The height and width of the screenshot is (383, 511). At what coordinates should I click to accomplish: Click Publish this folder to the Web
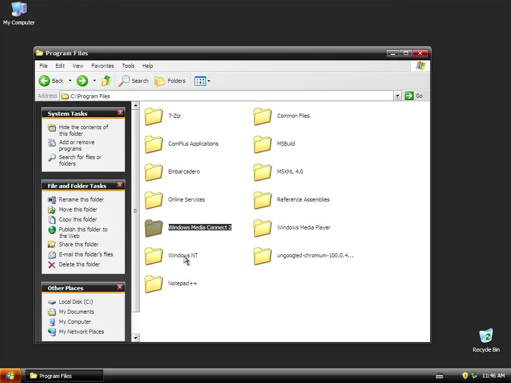point(77,232)
